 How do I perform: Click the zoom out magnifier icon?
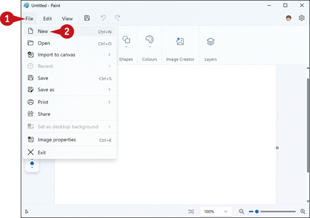pyautogui.click(x=242, y=212)
